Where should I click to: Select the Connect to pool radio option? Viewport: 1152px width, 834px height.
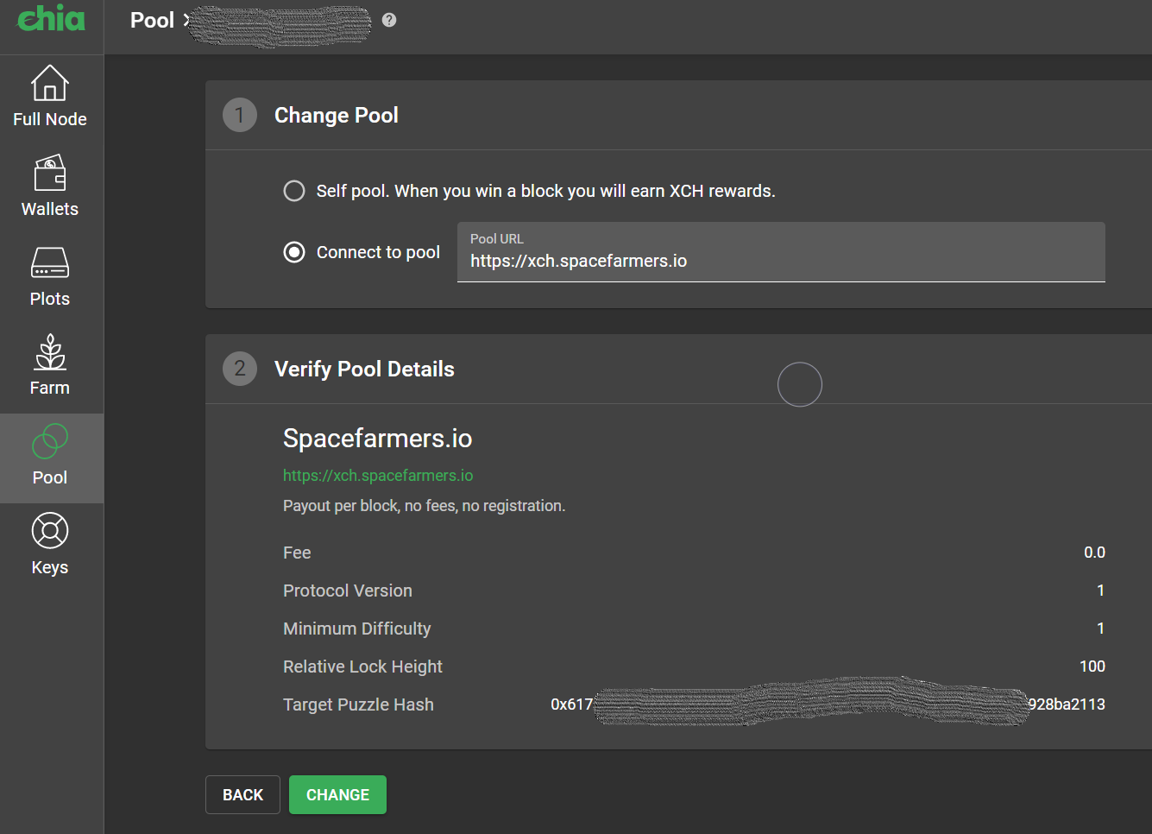294,252
